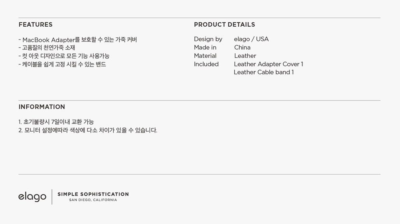Image resolution: width=400 pixels, height=224 pixels.
Task: Click the Leather Cable band 1 text
Action: coord(264,72)
